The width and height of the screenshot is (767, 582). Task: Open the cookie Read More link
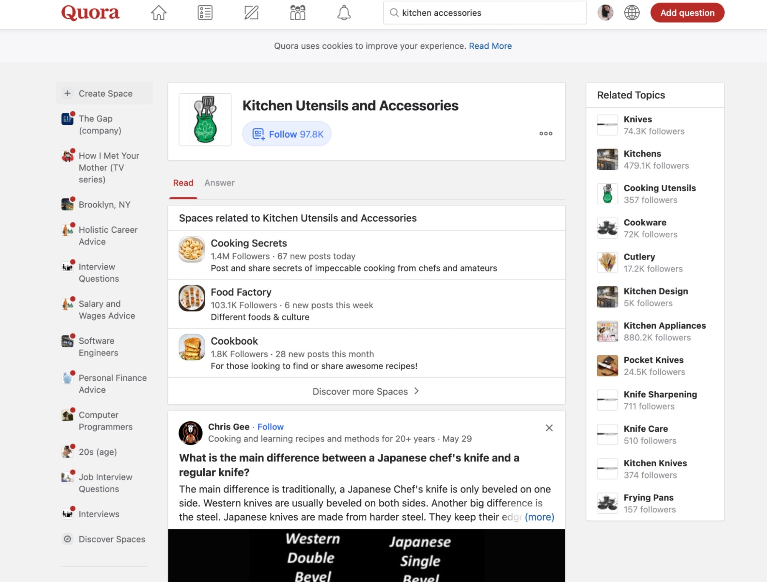click(x=490, y=46)
